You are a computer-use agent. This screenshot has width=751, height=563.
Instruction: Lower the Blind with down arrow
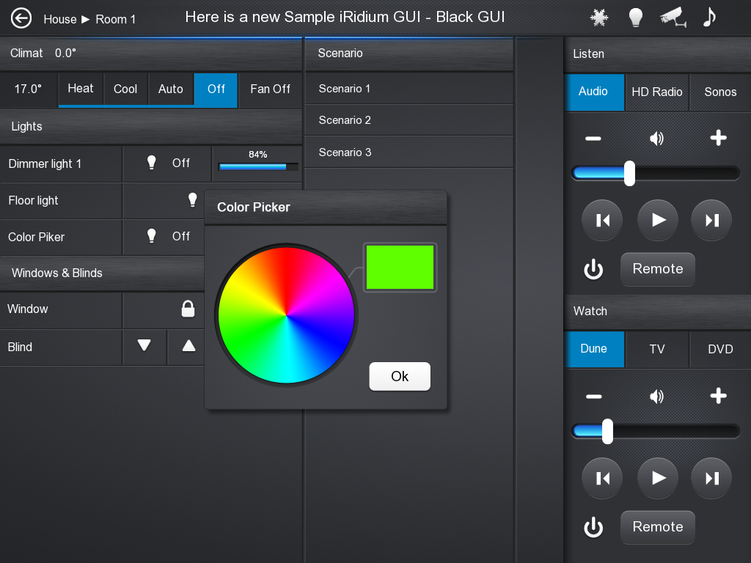click(x=144, y=346)
